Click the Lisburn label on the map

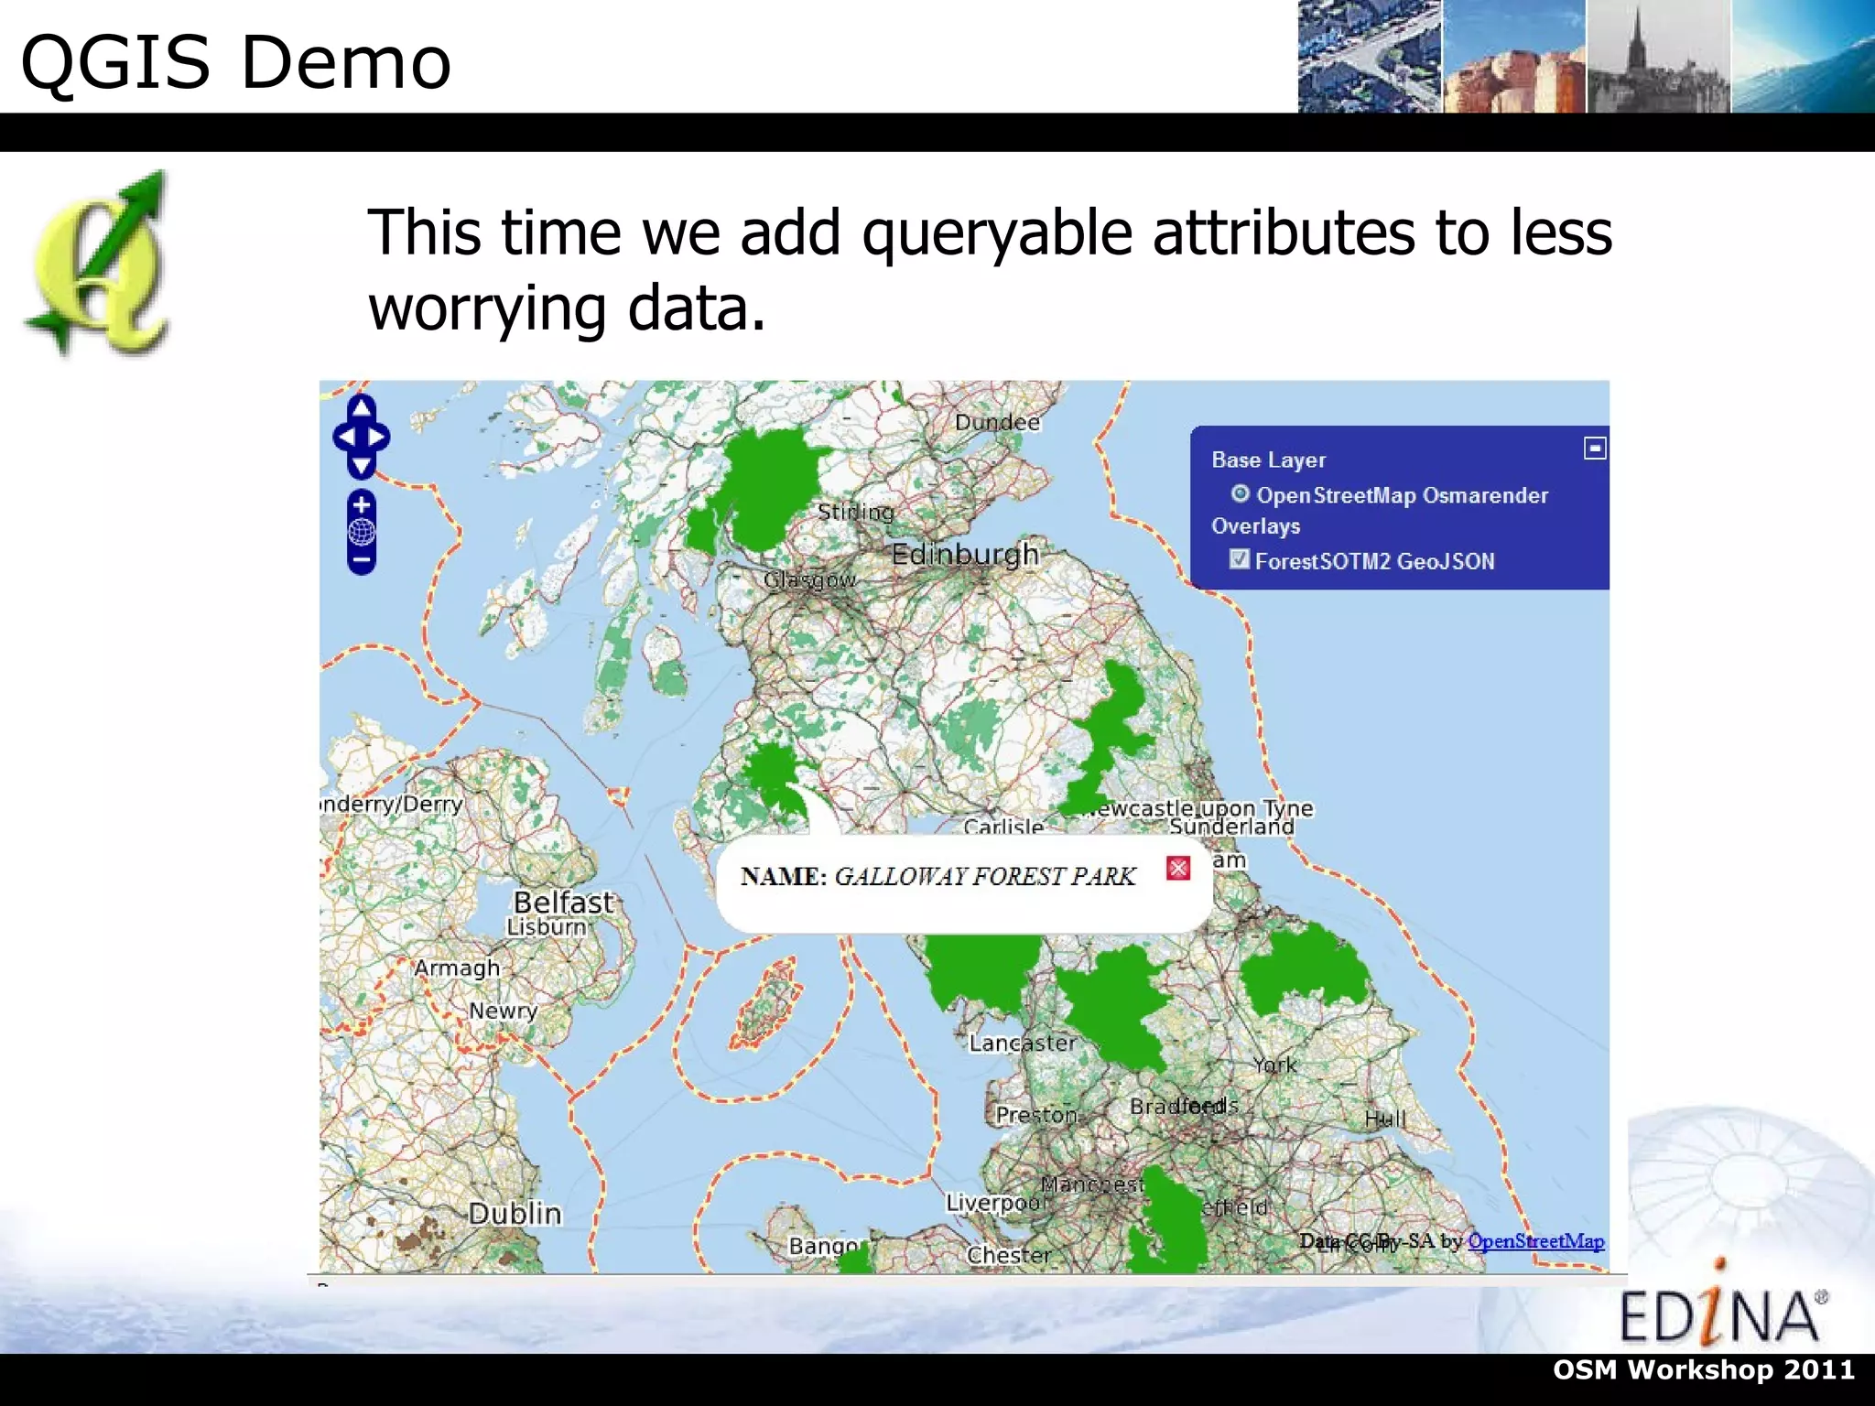[x=547, y=927]
